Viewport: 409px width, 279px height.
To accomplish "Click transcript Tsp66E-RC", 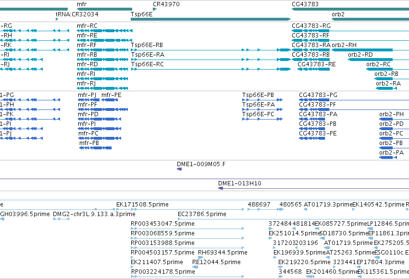I will [211, 69].
